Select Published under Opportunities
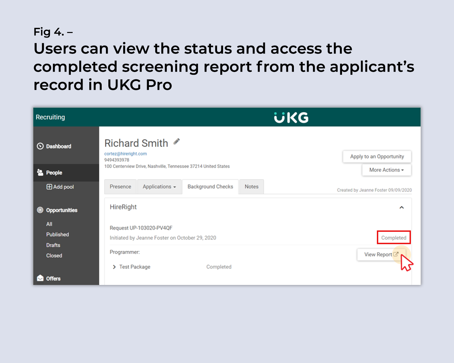454x363 pixels. click(58, 234)
